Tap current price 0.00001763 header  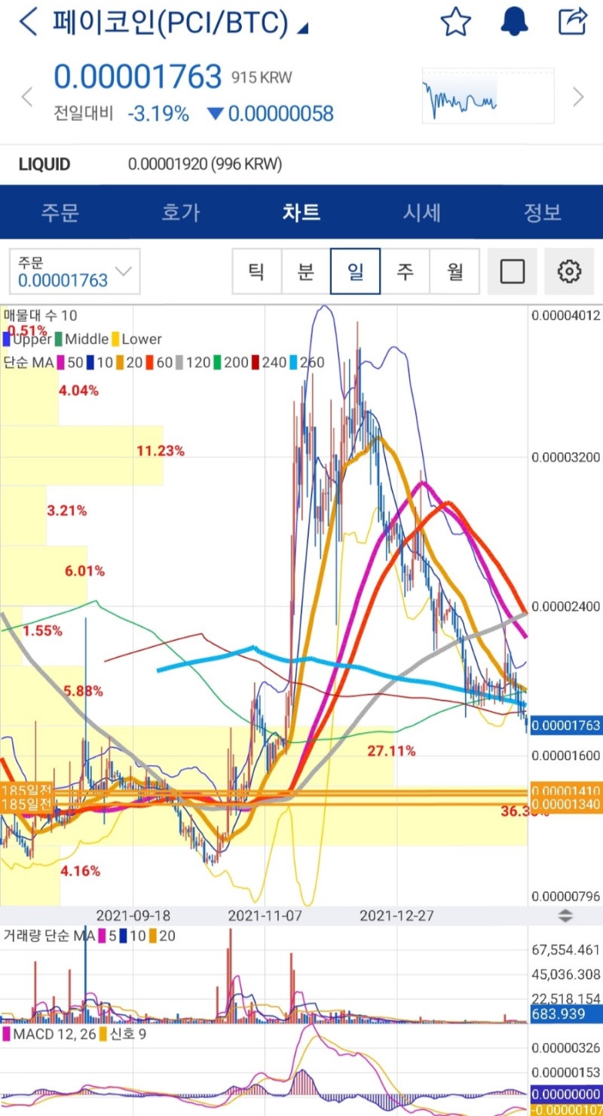click(138, 77)
